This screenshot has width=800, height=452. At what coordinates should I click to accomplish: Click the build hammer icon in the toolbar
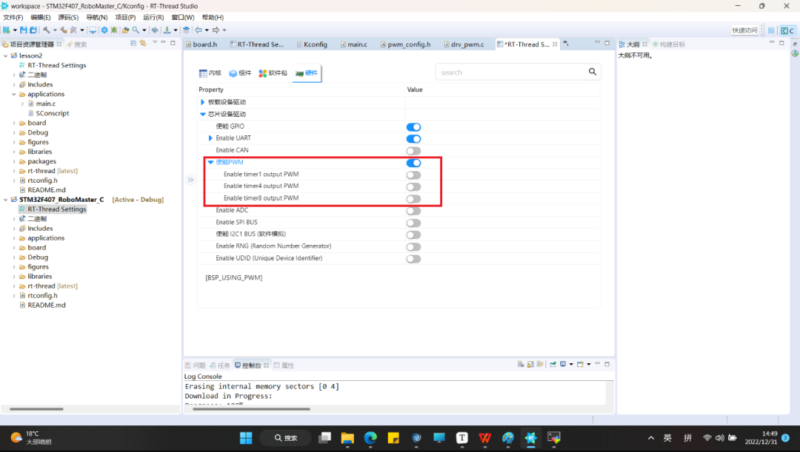point(46,30)
